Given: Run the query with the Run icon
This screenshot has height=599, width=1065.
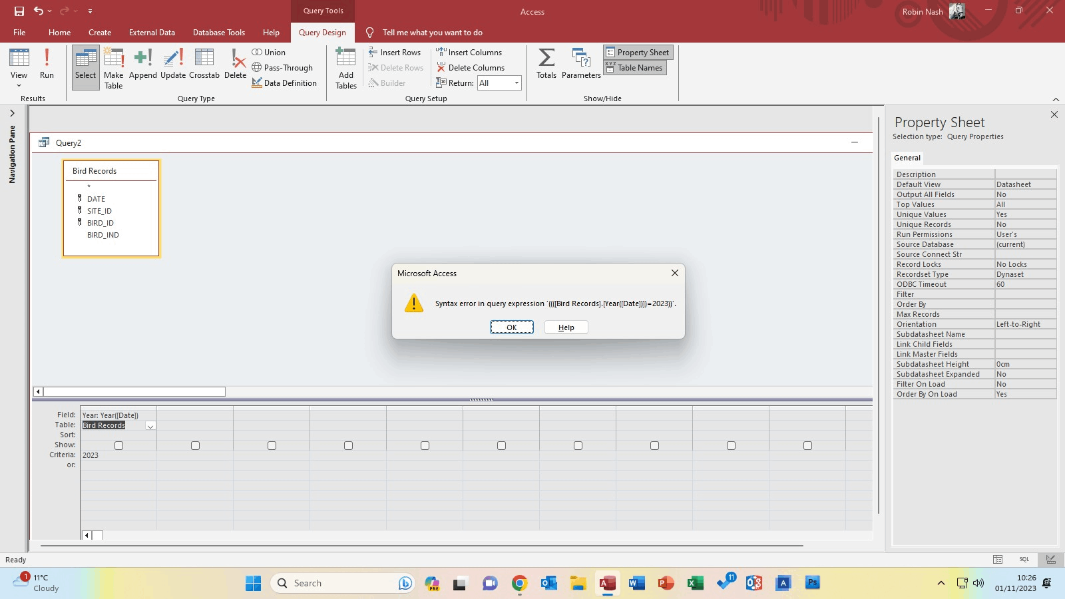Looking at the screenshot, I should coord(47,65).
